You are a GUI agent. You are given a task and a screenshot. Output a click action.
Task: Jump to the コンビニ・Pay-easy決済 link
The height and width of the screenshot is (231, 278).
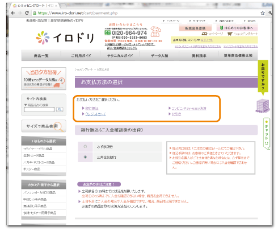189,109
